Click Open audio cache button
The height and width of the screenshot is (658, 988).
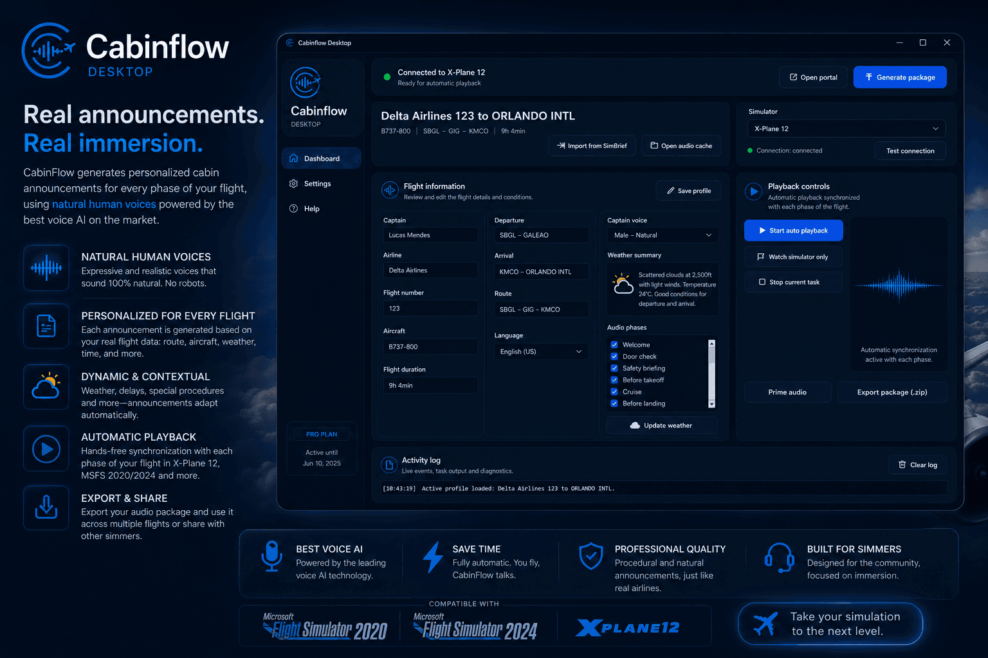click(x=681, y=146)
